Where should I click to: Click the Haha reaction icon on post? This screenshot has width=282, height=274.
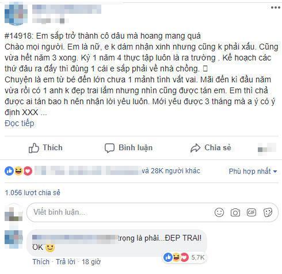point(18,171)
